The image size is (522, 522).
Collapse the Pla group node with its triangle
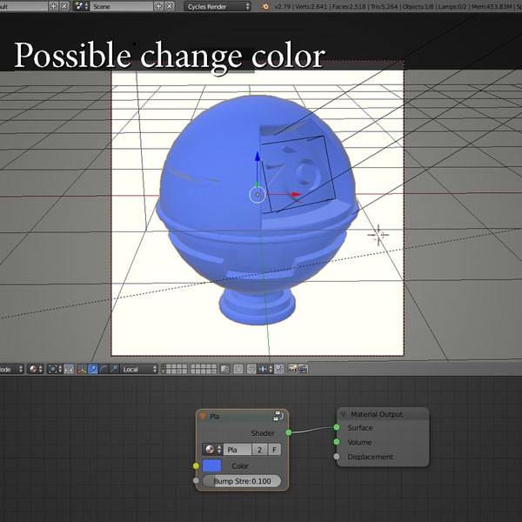click(x=204, y=417)
